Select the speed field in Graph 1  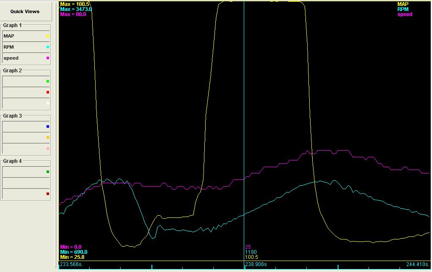pyautogui.click(x=26, y=58)
